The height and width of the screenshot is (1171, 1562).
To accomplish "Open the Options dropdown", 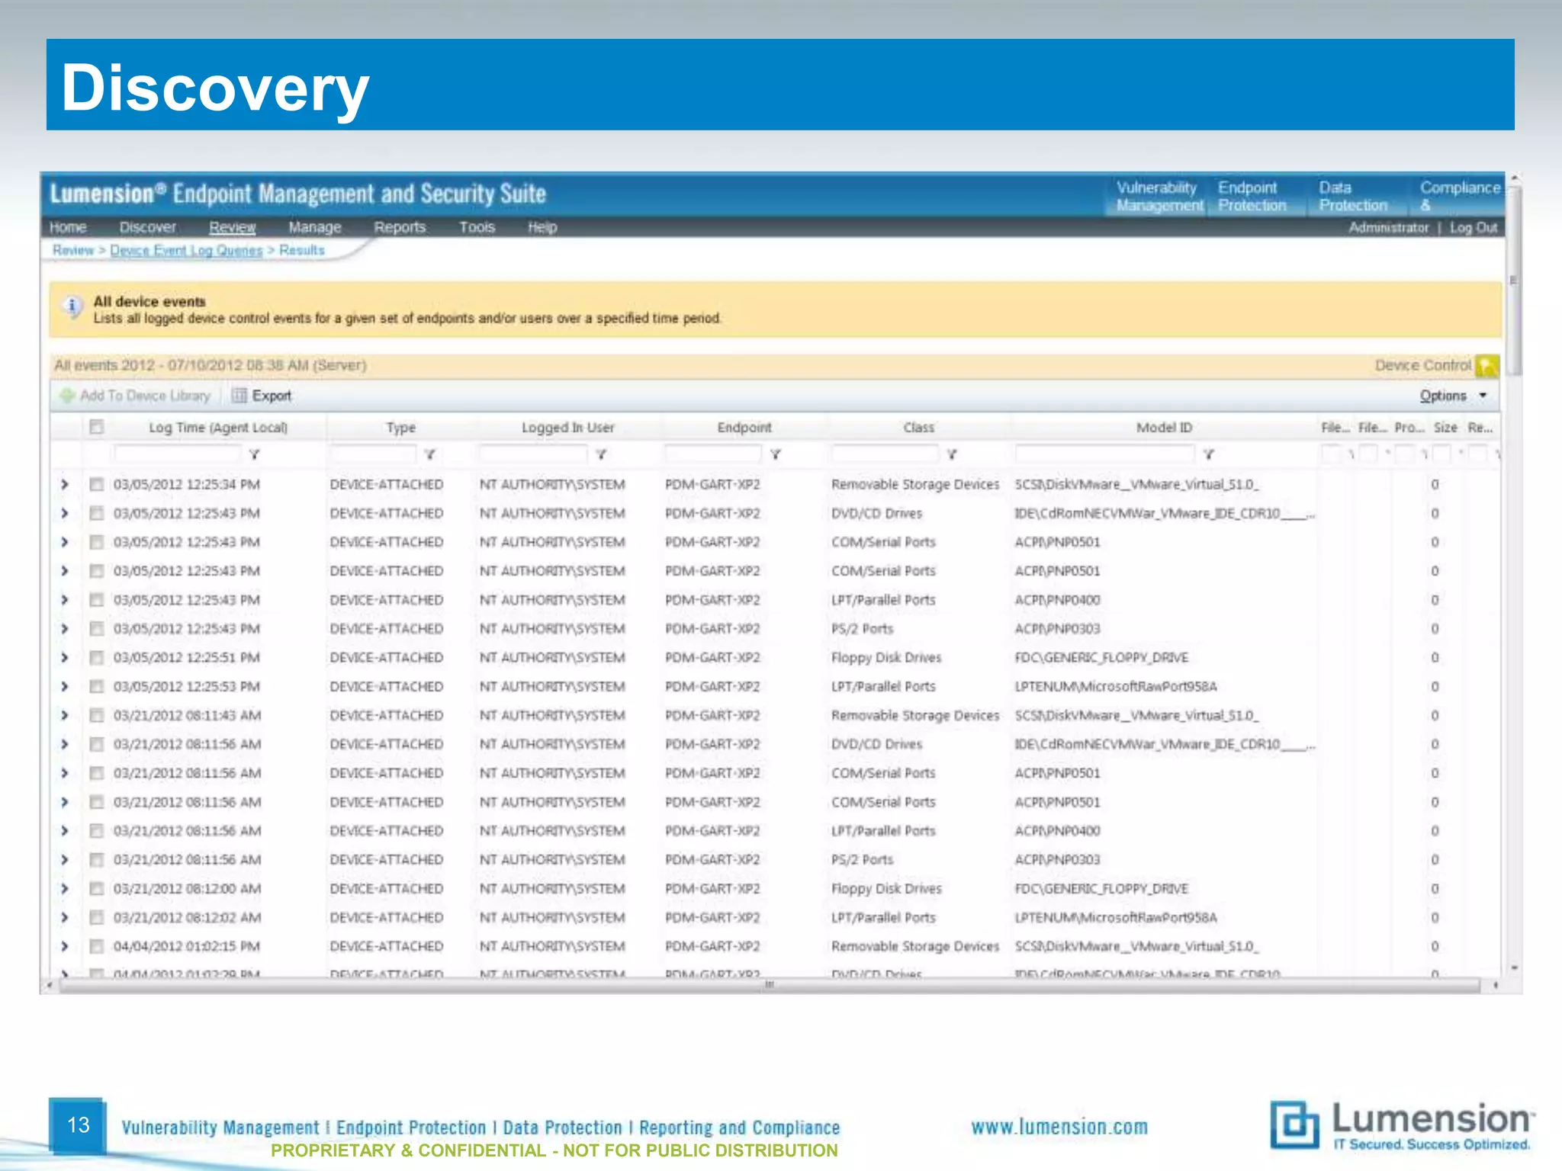I will pos(1453,396).
